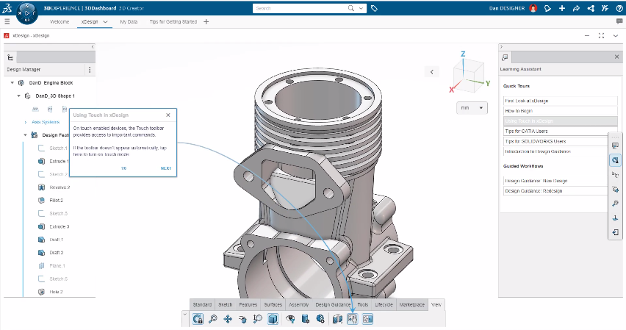This screenshot has width=626, height=330.
Task: Click NEXT in the touch tour popup
Action: point(165,168)
